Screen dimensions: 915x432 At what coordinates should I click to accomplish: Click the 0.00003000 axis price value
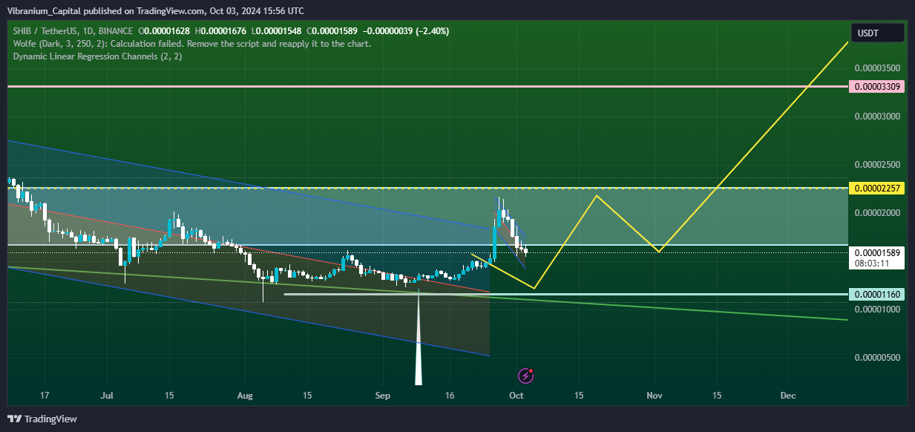877,116
